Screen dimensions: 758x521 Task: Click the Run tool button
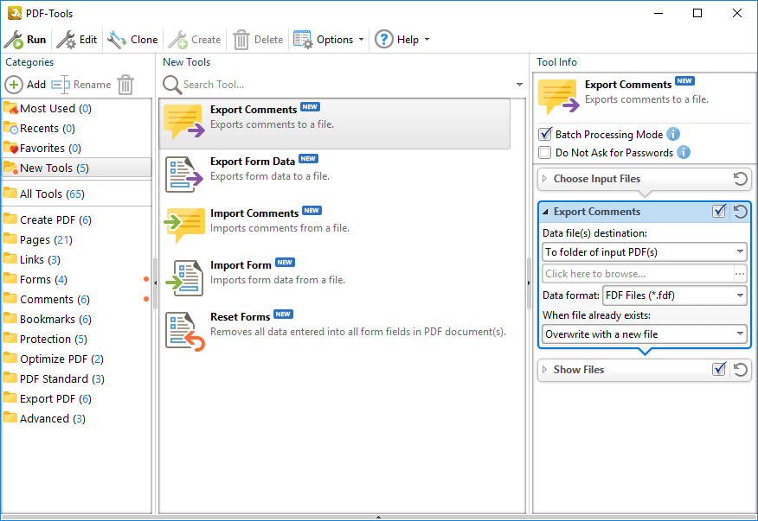click(x=26, y=40)
